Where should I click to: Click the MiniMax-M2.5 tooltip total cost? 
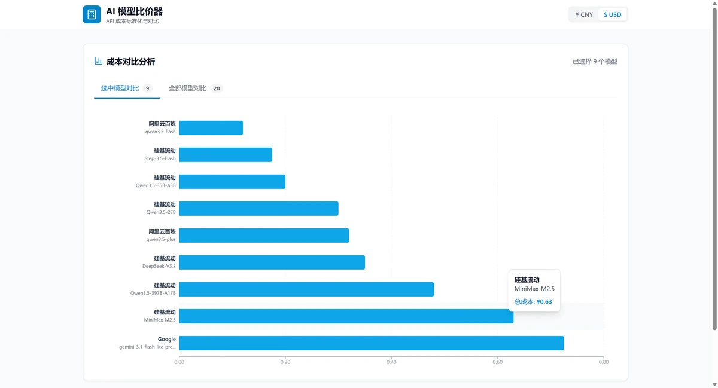click(533, 302)
